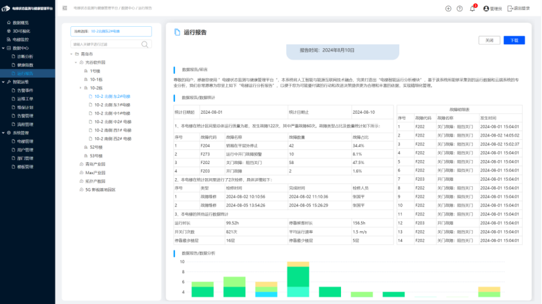Click the 管理员 user avatar icon
Viewport: 542px width, 304px height.
(486, 9)
